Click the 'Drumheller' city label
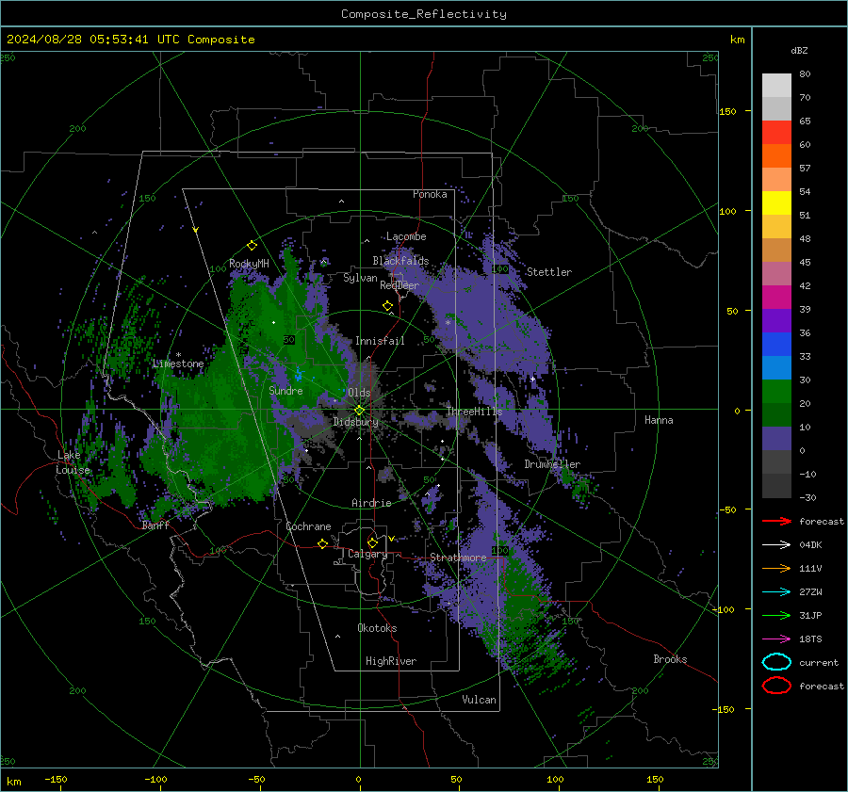This screenshot has width=848, height=792. [x=552, y=464]
